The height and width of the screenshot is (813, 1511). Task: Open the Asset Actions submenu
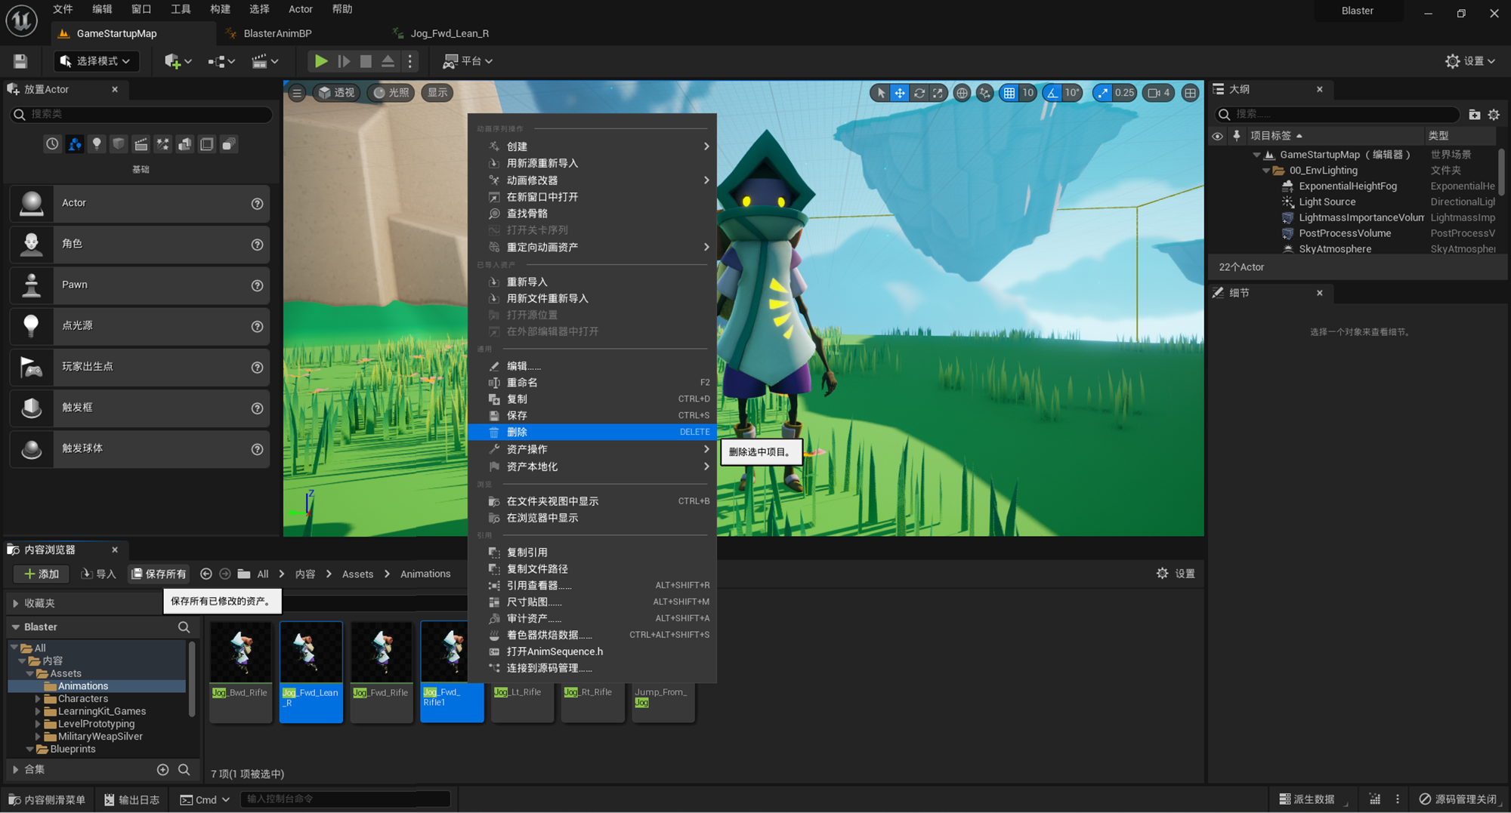coord(592,449)
